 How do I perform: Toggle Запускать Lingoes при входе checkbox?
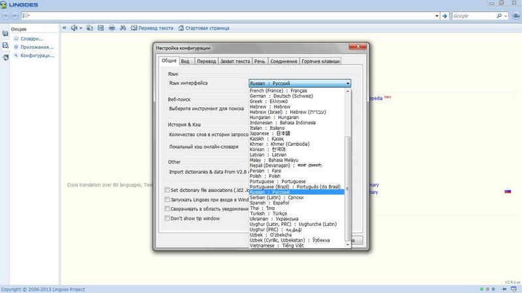(167, 199)
